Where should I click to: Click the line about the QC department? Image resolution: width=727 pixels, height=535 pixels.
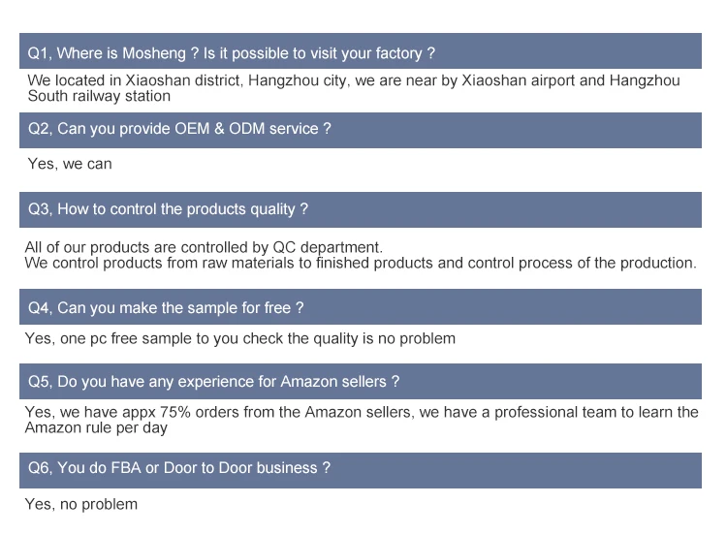(204, 247)
